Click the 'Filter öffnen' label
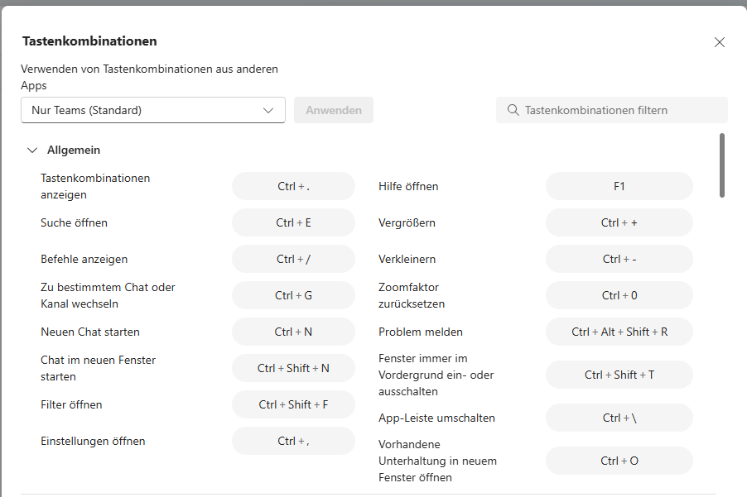The image size is (747, 497). click(x=71, y=404)
